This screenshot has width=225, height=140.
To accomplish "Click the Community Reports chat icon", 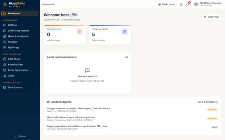I will 5,31.
